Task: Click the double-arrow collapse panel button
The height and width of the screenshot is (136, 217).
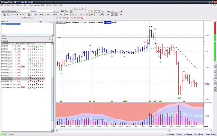Action: (3, 11)
